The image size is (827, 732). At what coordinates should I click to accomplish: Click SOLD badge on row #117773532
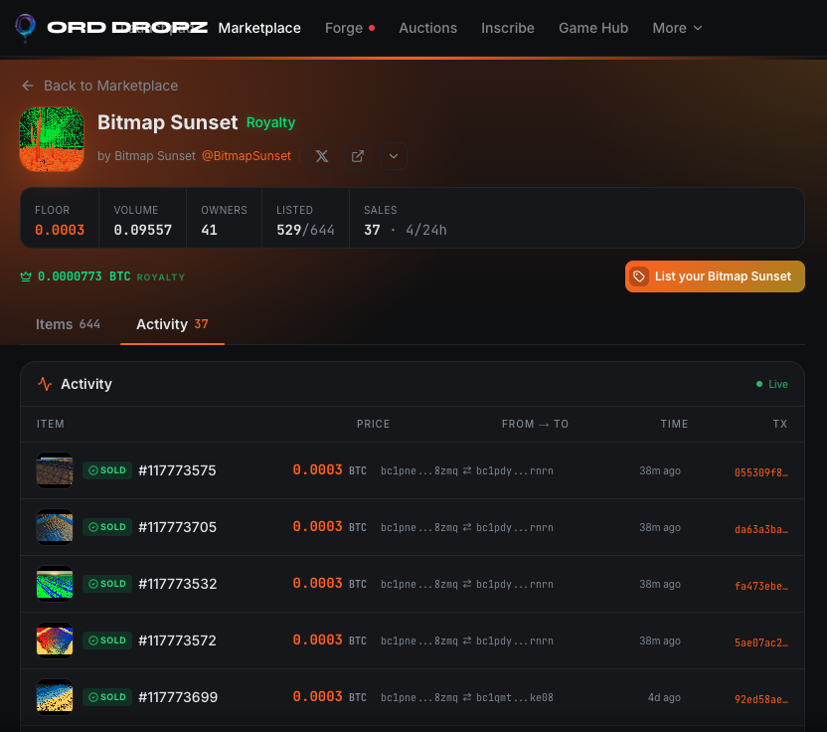click(107, 584)
